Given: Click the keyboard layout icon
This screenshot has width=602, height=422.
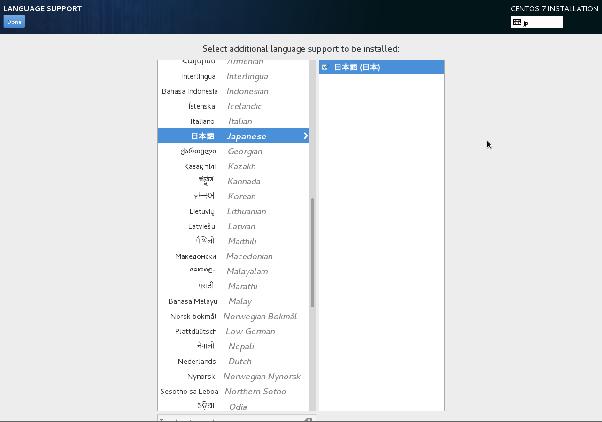Looking at the screenshot, I should pyautogui.click(x=517, y=22).
